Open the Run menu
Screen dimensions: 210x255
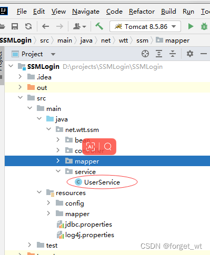(188, 12)
